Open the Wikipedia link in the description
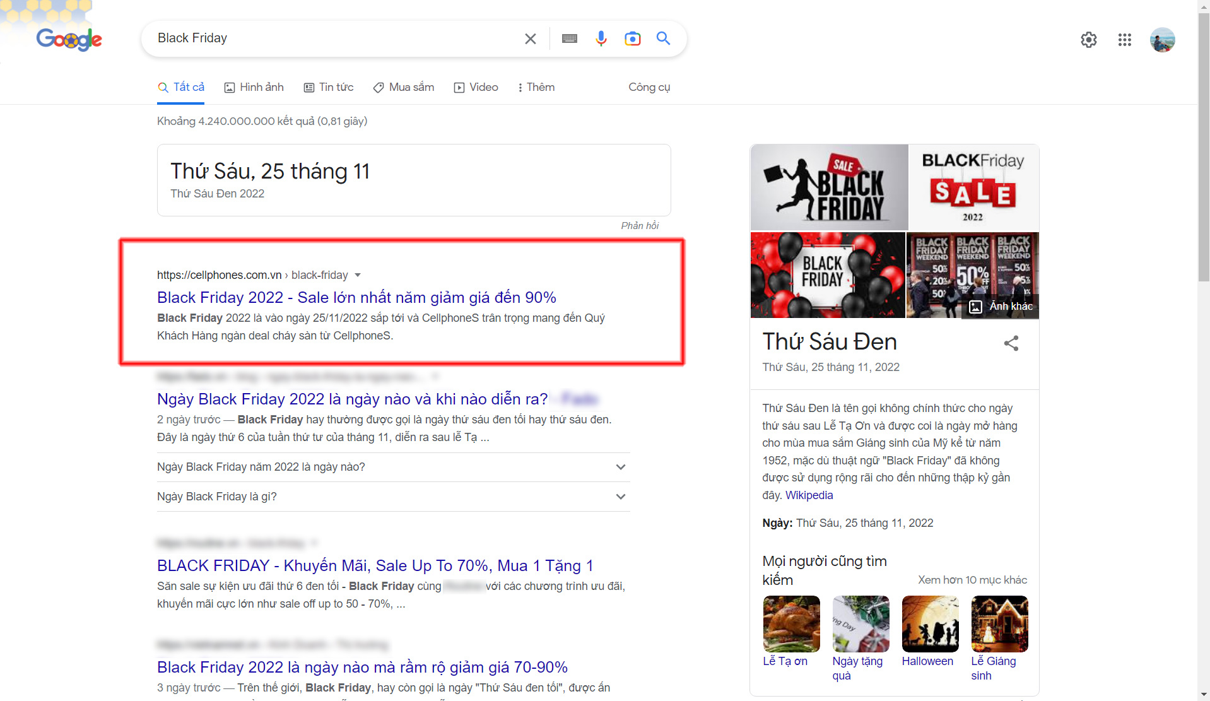 tap(809, 495)
